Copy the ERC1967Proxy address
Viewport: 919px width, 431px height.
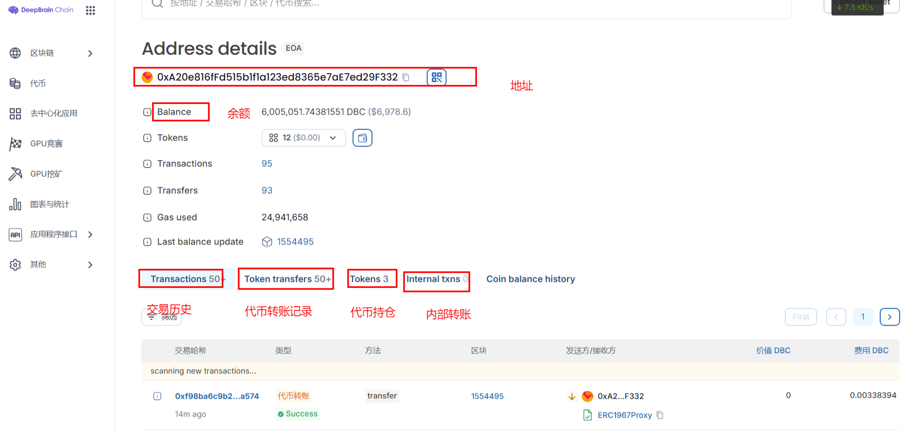click(x=660, y=415)
